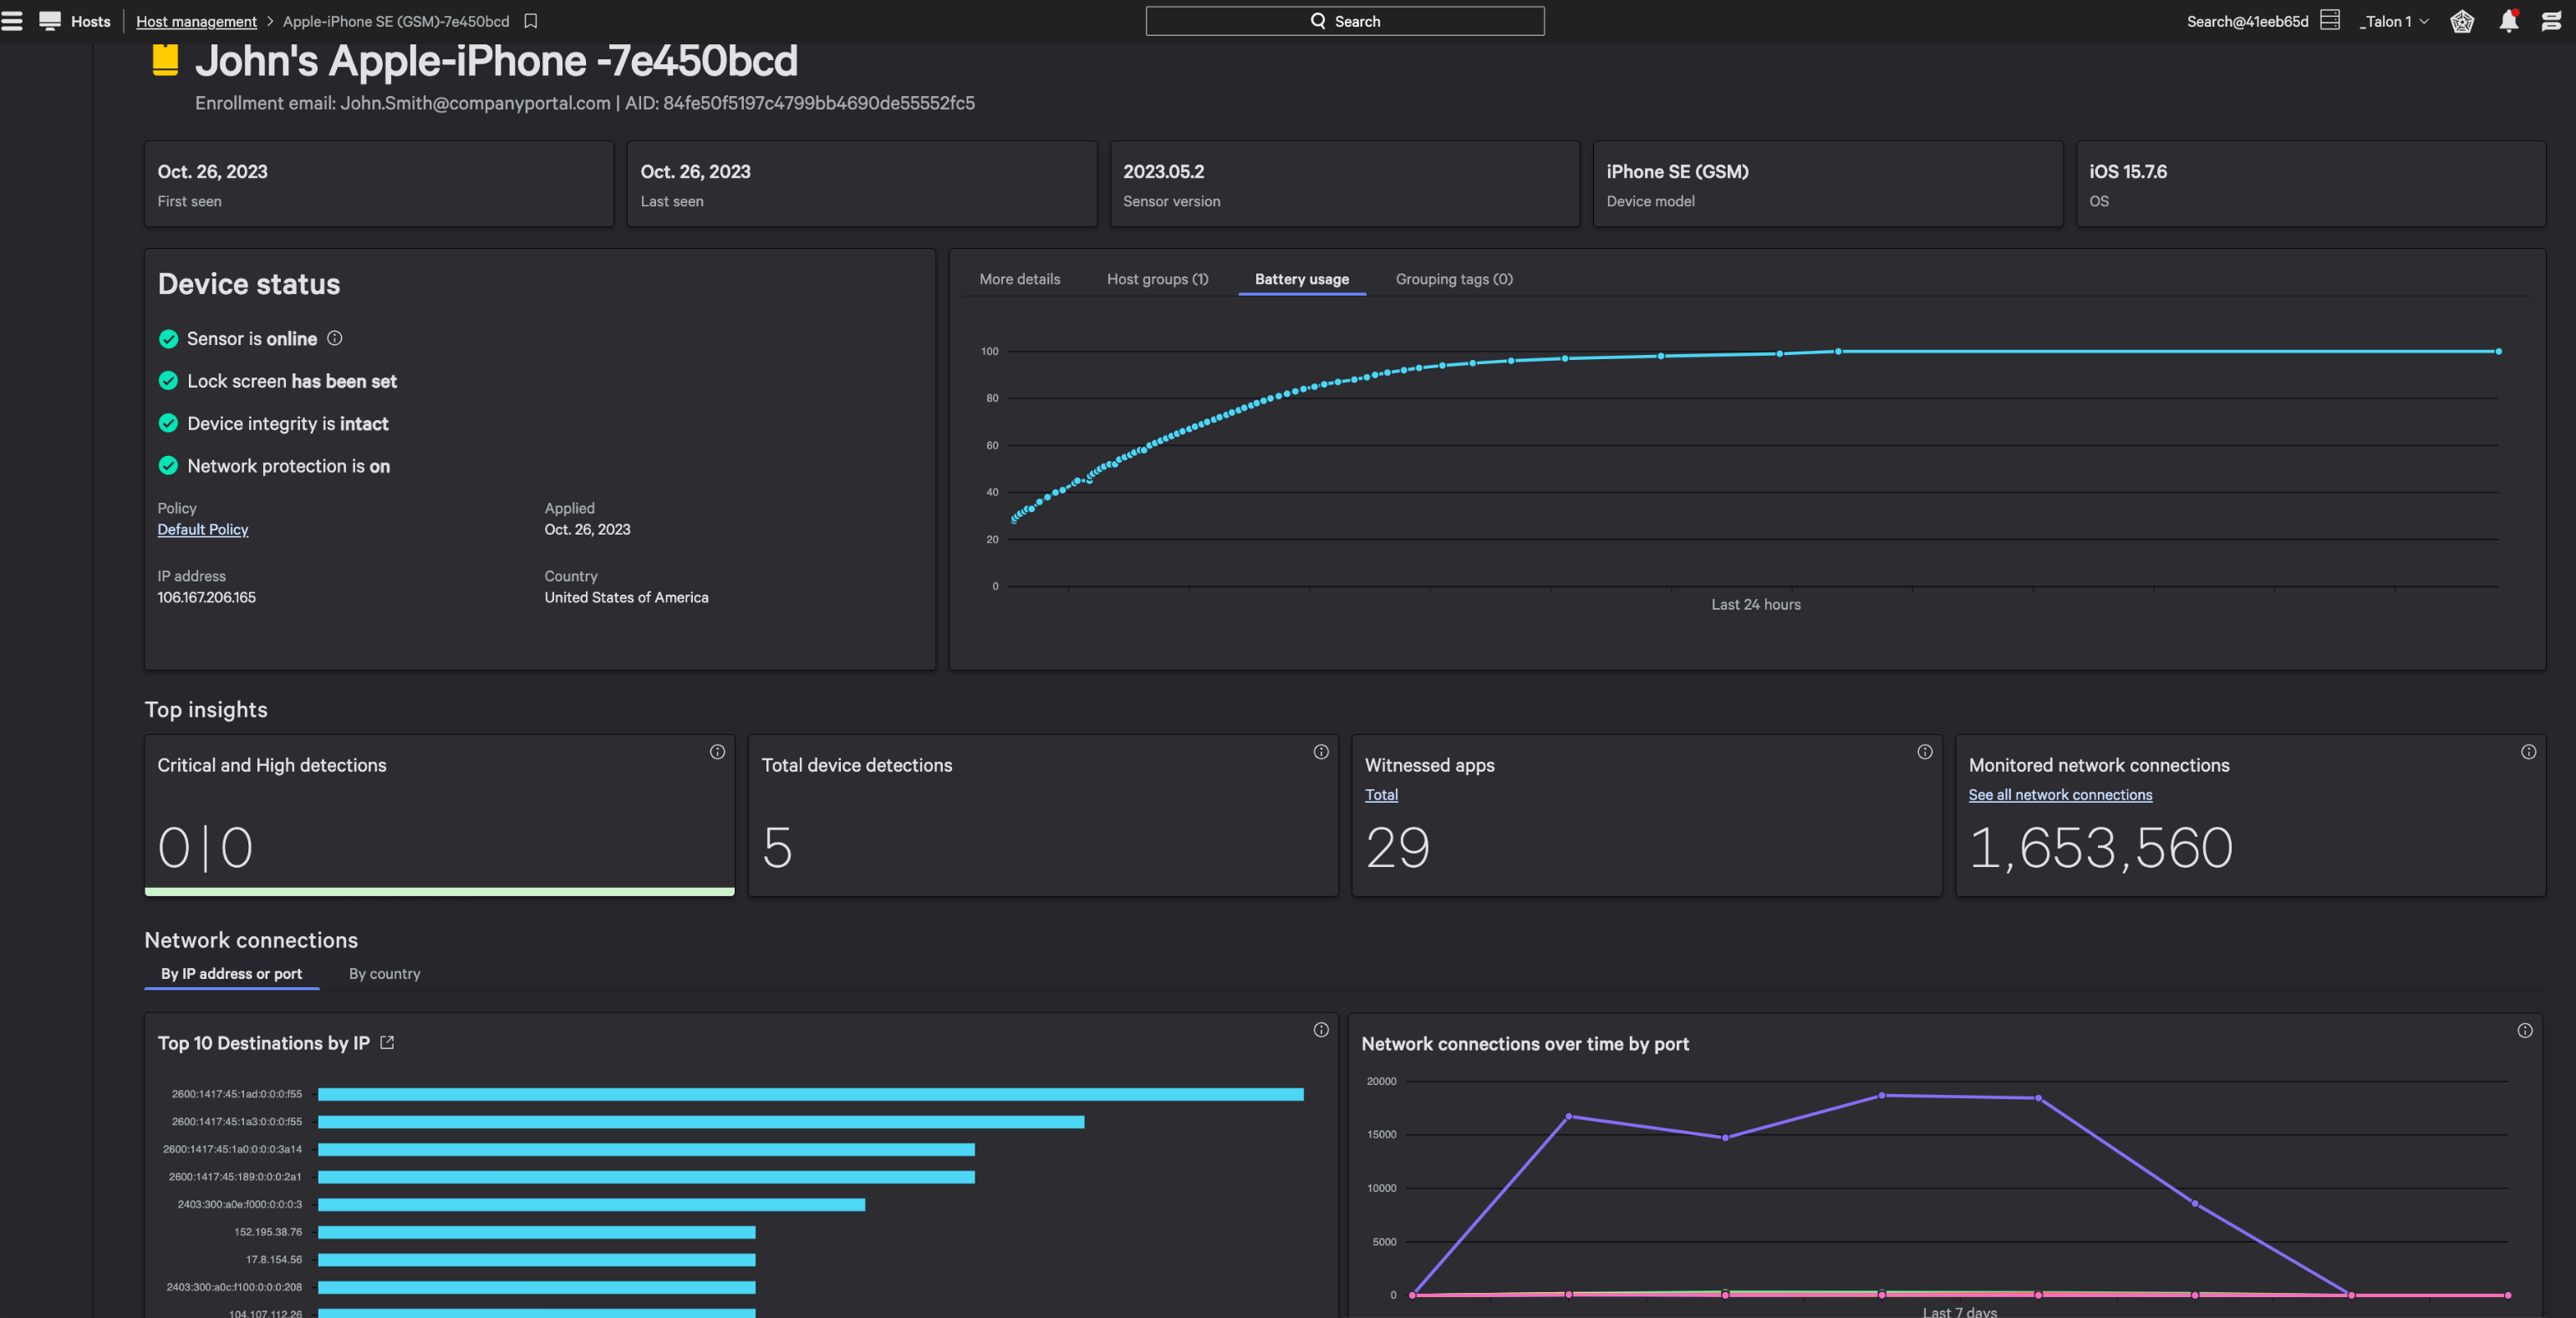Viewport: 2576px width, 1318px height.
Task: Open the Host groups (1) tab
Action: click(1157, 279)
